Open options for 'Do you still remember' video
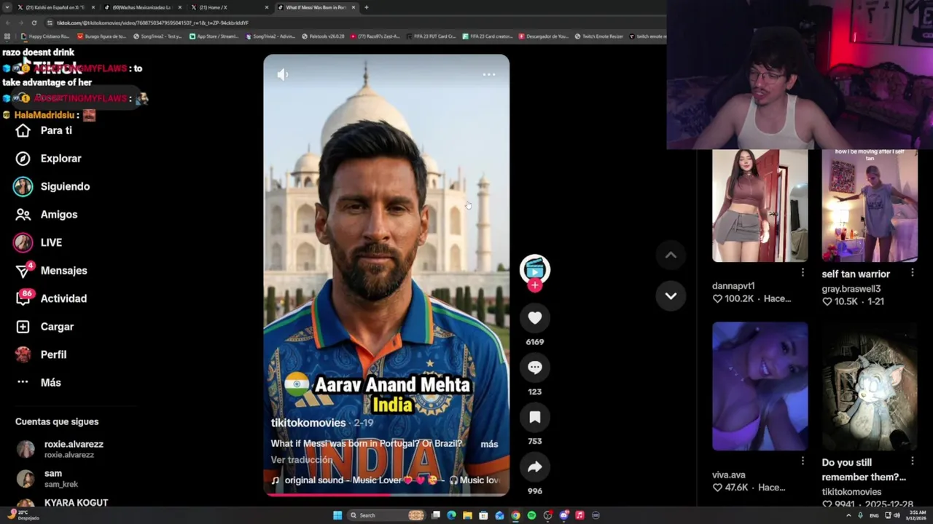This screenshot has width=933, height=524. (912, 461)
